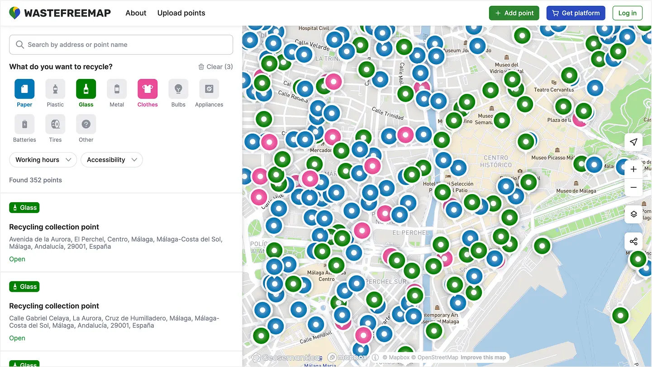Click the Mapbox attribution link
The height and width of the screenshot is (367, 652).
point(396,358)
